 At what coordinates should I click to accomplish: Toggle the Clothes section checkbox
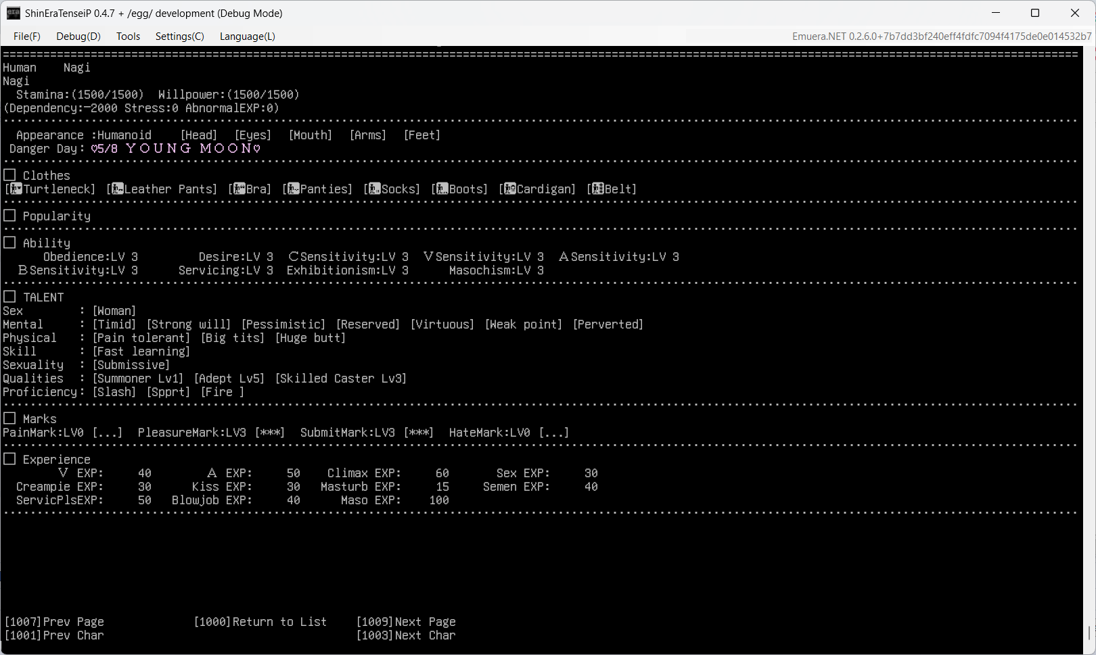pyautogui.click(x=9, y=175)
